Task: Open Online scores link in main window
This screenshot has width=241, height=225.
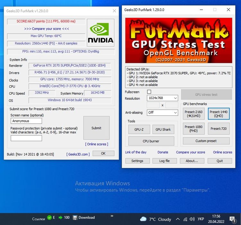Action: click(x=223, y=152)
